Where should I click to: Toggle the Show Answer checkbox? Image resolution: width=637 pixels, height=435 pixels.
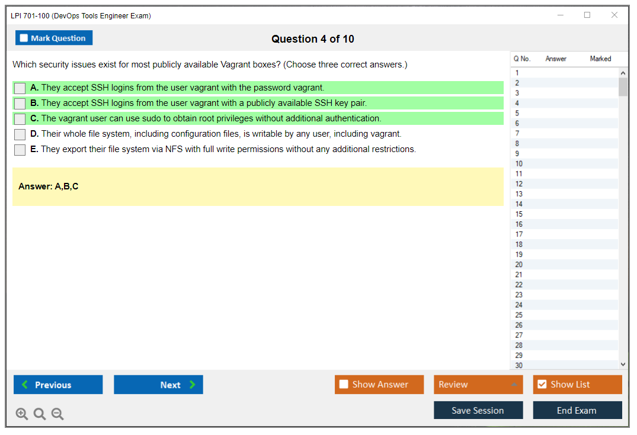coord(344,385)
